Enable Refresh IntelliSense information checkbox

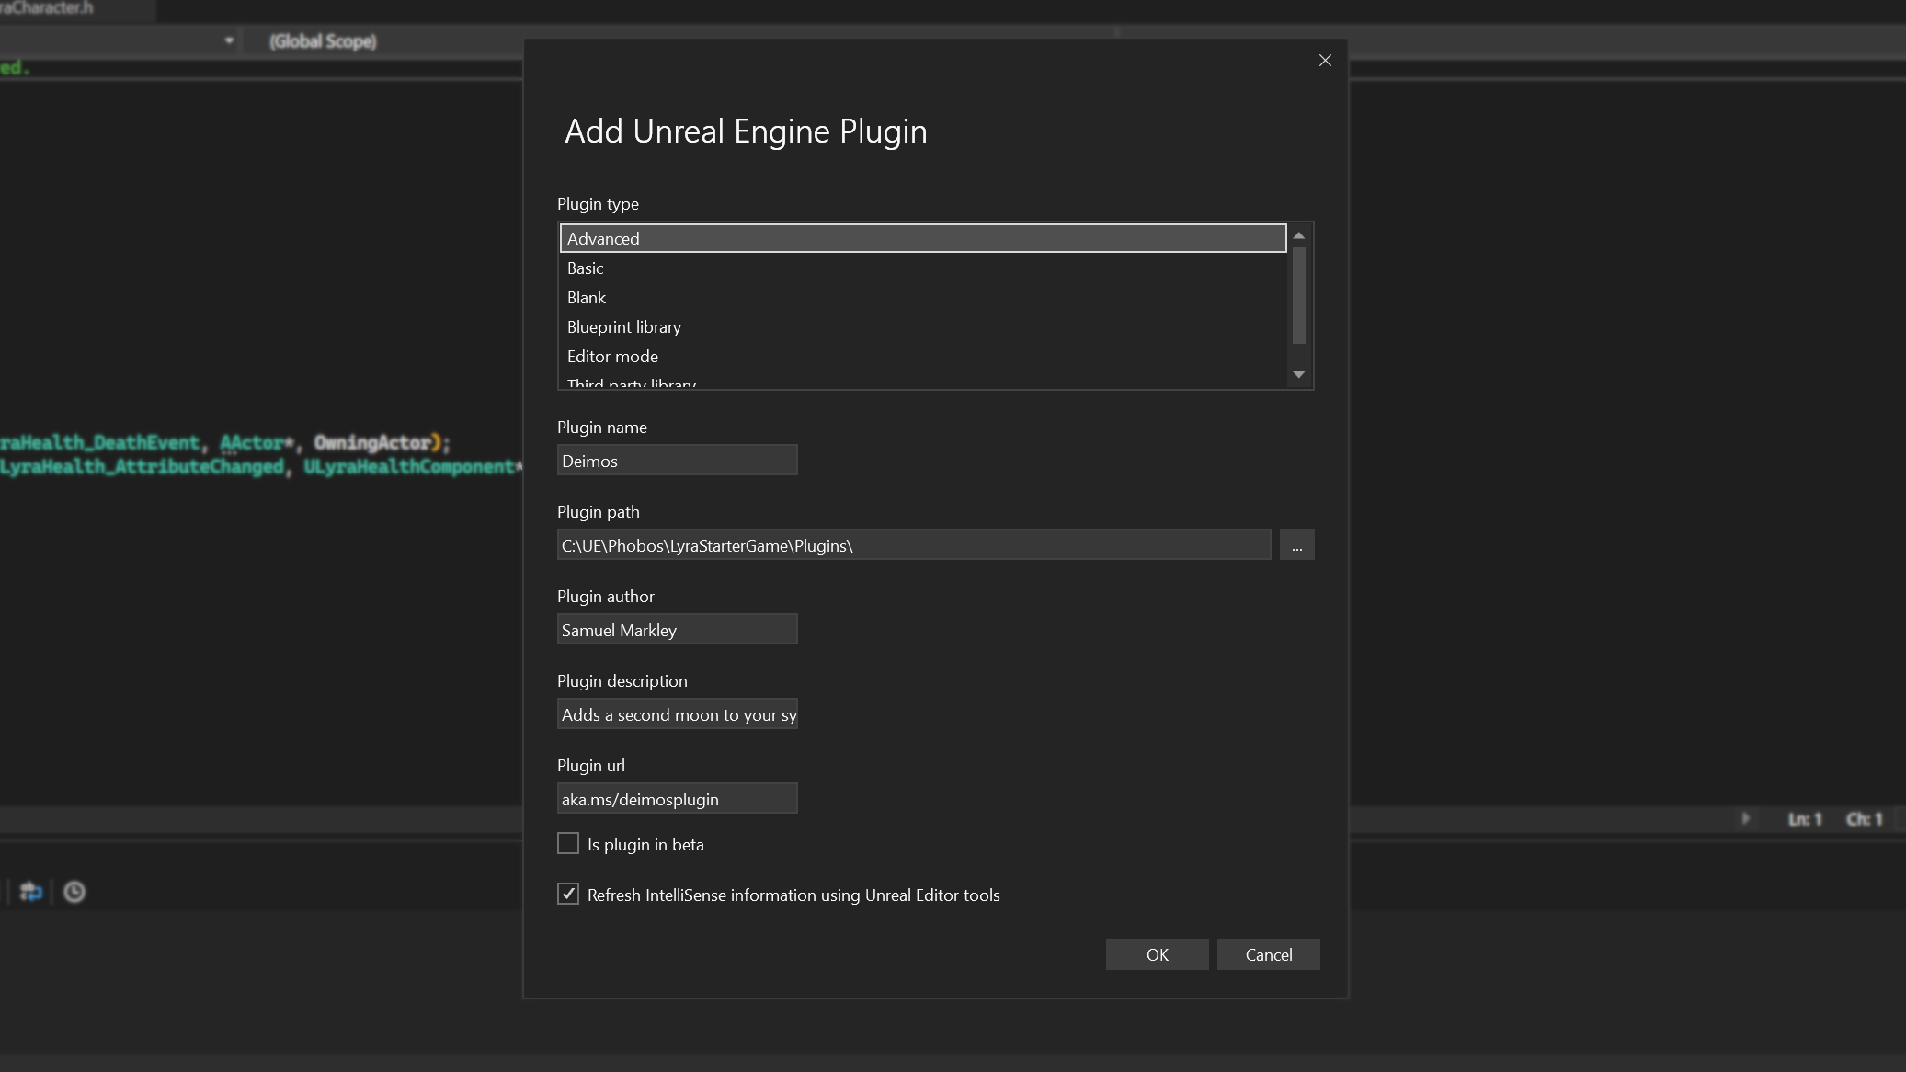tap(568, 894)
